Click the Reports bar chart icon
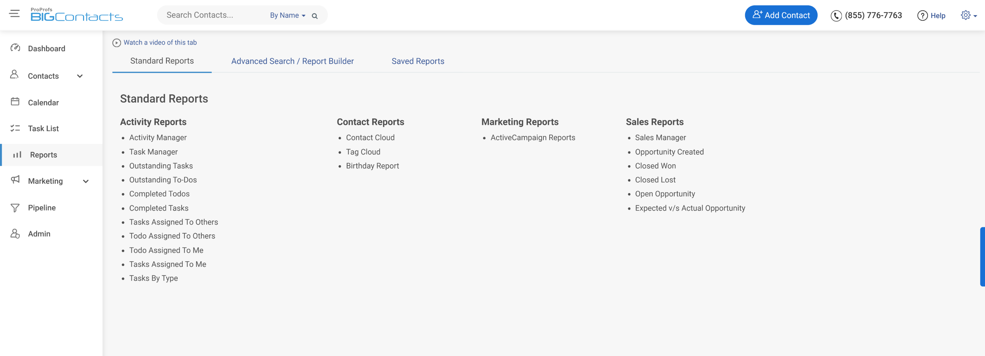985x356 pixels. (17, 154)
